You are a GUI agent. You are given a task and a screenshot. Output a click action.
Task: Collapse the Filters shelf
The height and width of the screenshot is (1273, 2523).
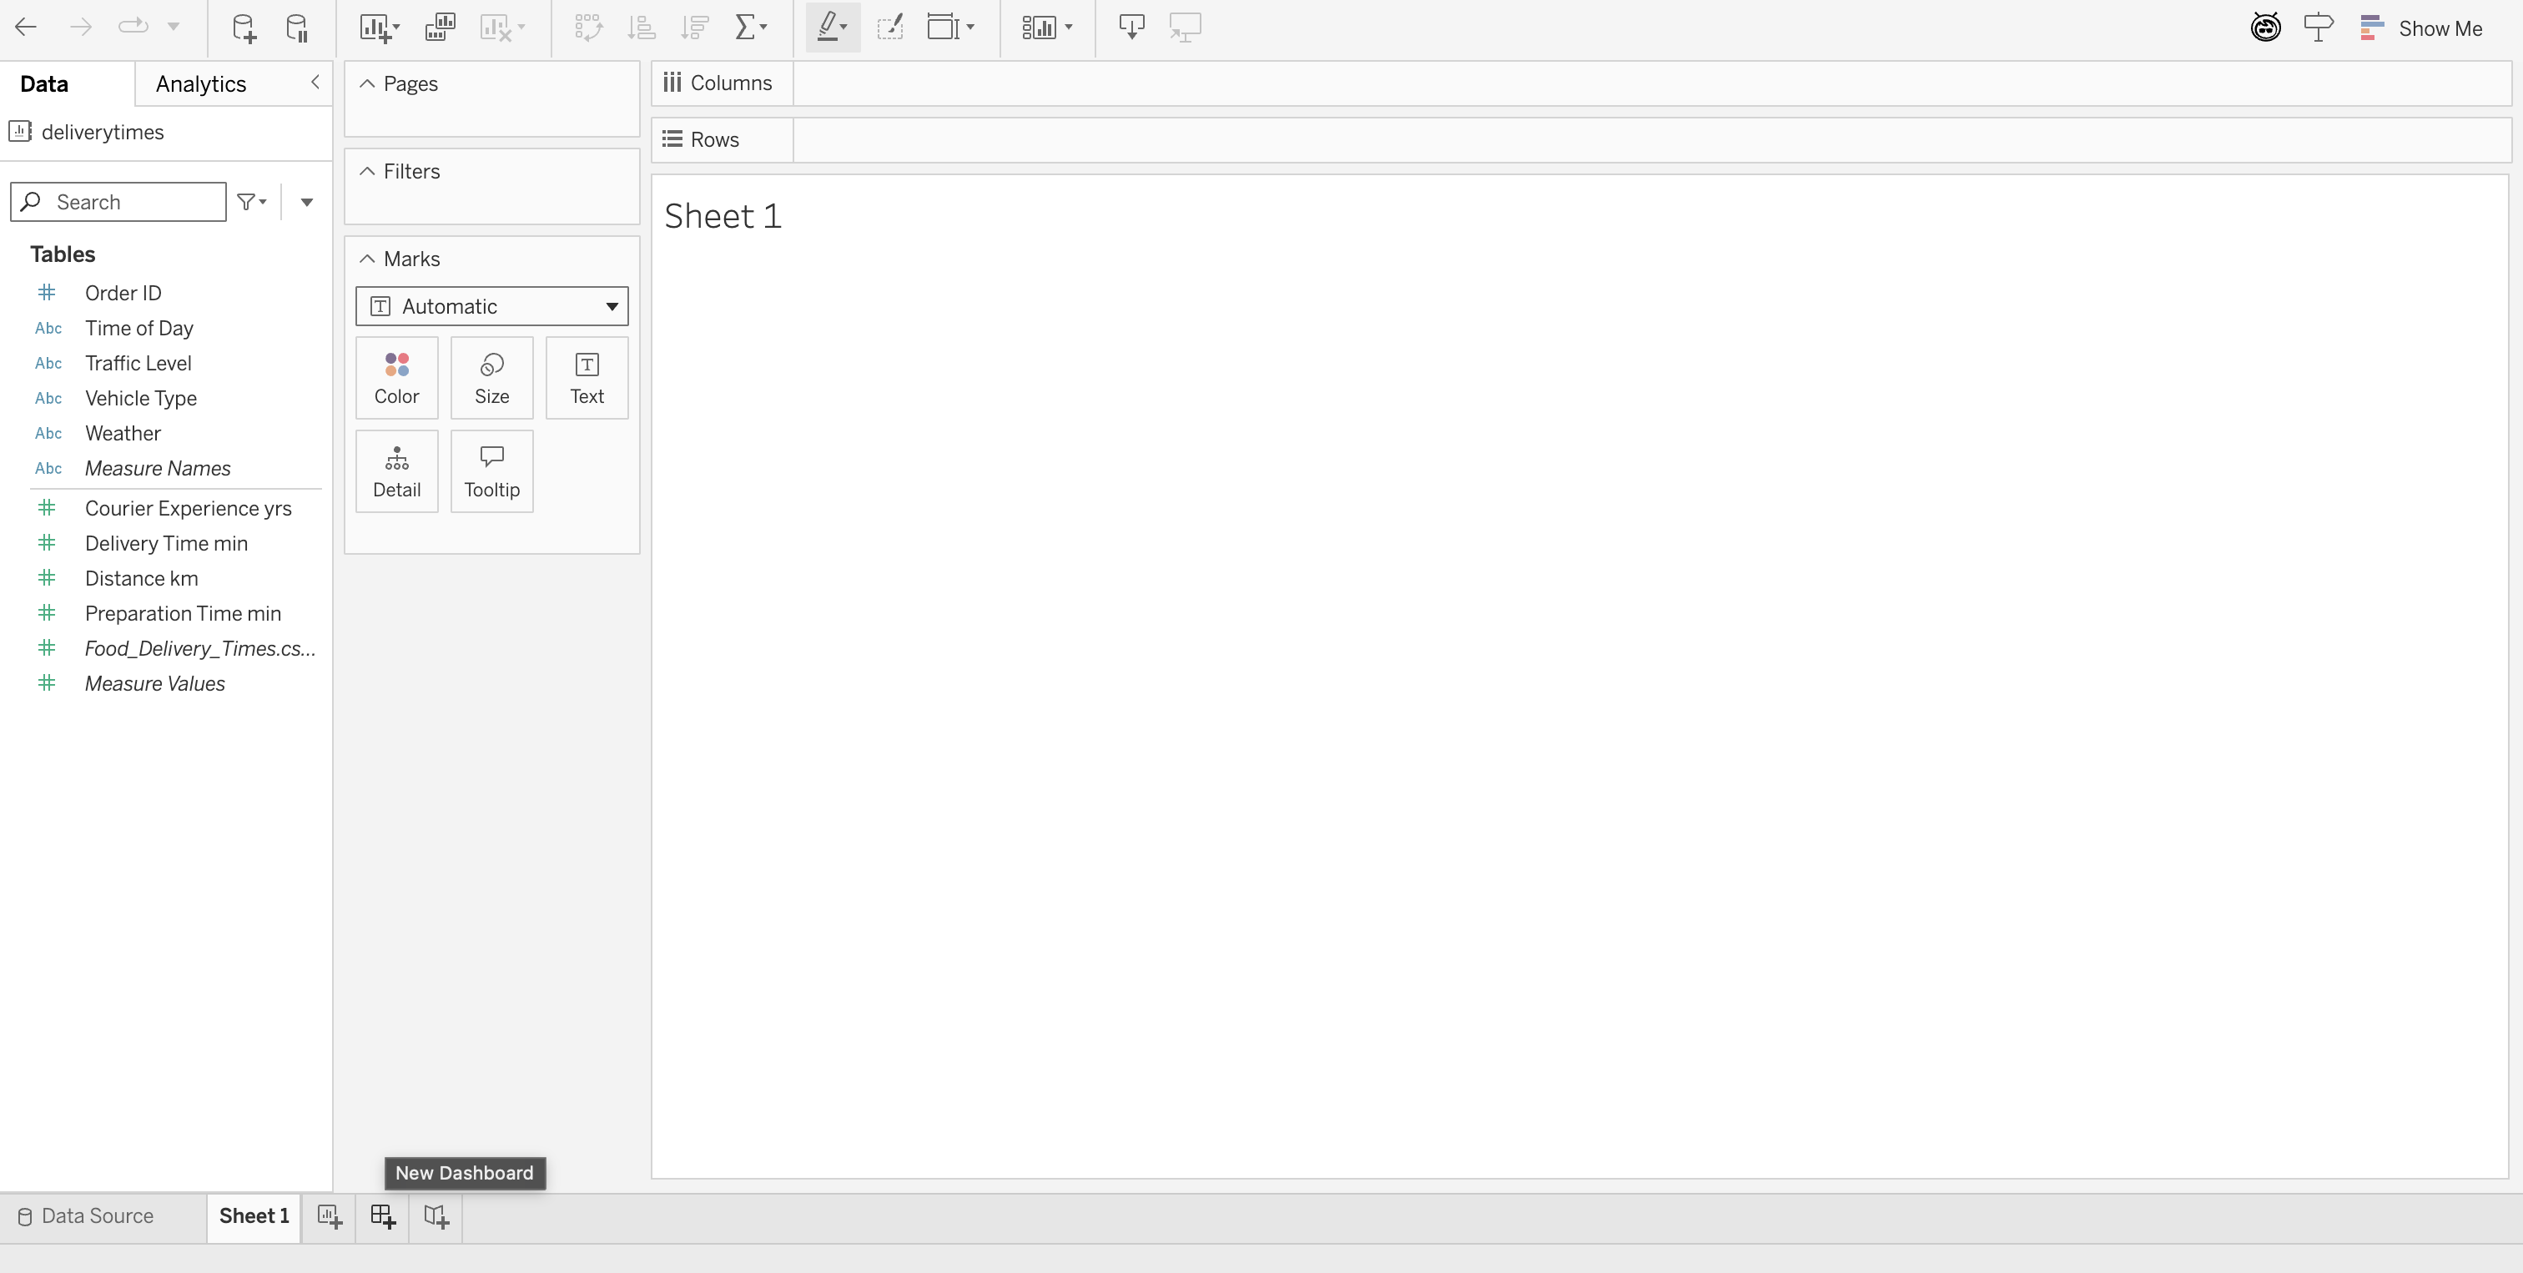coord(366,170)
